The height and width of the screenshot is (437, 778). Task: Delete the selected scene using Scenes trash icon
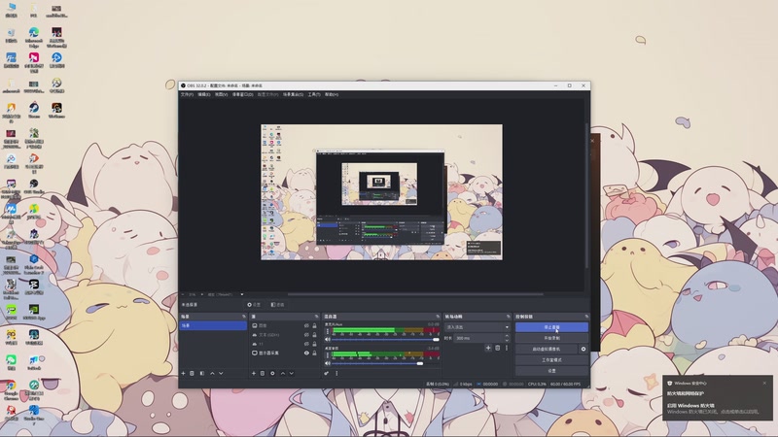pyautogui.click(x=192, y=373)
